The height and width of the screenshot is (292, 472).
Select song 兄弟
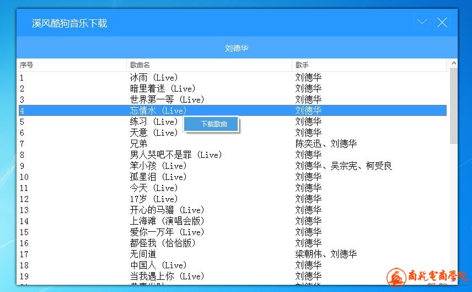(x=138, y=144)
